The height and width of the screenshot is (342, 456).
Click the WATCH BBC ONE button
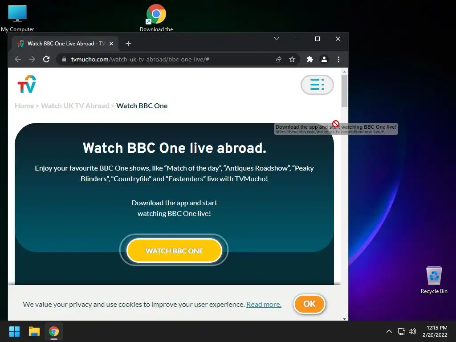(x=174, y=251)
